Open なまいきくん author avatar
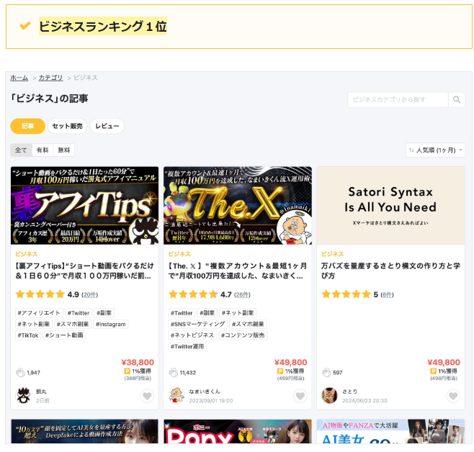474x452 pixels. 176,395
